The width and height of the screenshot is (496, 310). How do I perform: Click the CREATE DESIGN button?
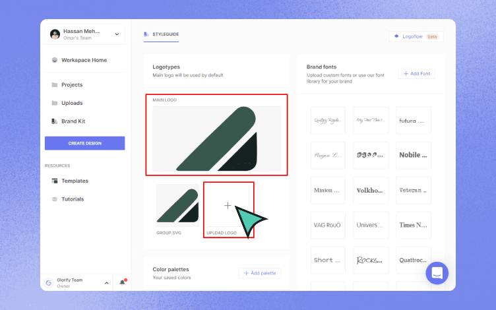pyautogui.click(x=85, y=143)
